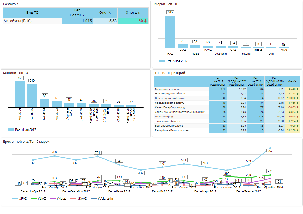Click the Рег. Ноя 2016 Общий рынок header

(255, 81)
